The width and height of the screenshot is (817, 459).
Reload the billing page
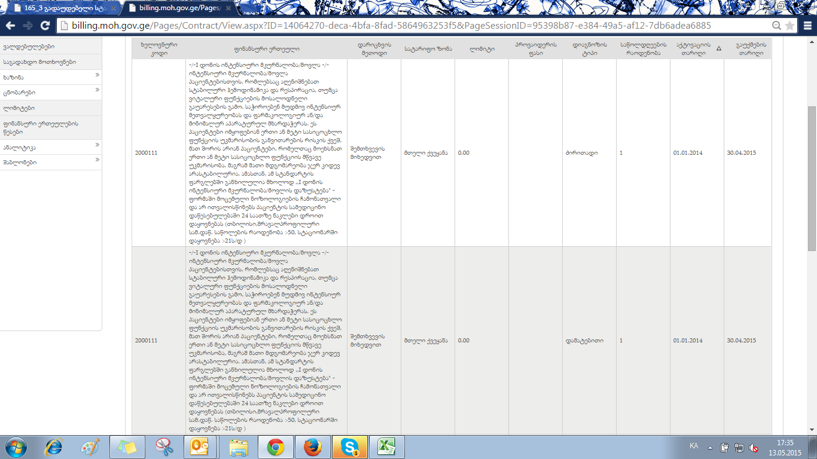(45, 26)
